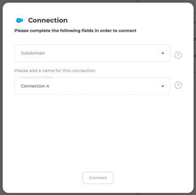The width and height of the screenshot is (196, 195).
Task: Dismiss dialog via dark backdrop above modal
Action: click(x=98, y=1)
